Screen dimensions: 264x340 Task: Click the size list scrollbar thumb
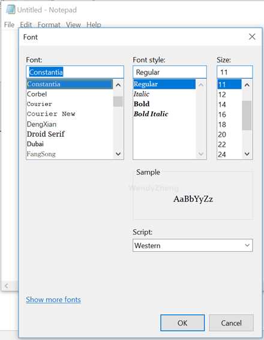(247, 115)
